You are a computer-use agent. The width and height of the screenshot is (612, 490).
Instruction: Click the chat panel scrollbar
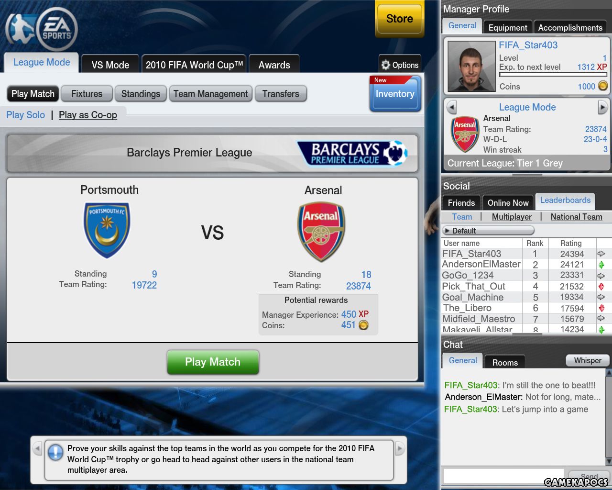point(609,416)
